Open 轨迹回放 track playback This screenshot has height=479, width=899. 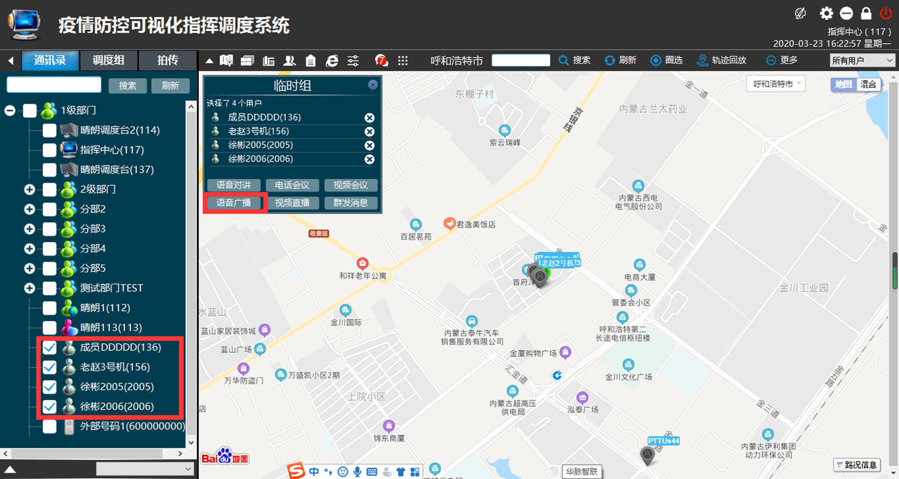pos(722,60)
